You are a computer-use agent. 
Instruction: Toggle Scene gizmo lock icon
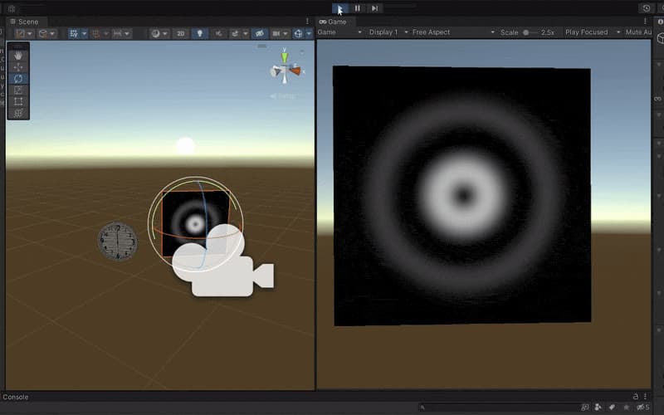click(302, 52)
